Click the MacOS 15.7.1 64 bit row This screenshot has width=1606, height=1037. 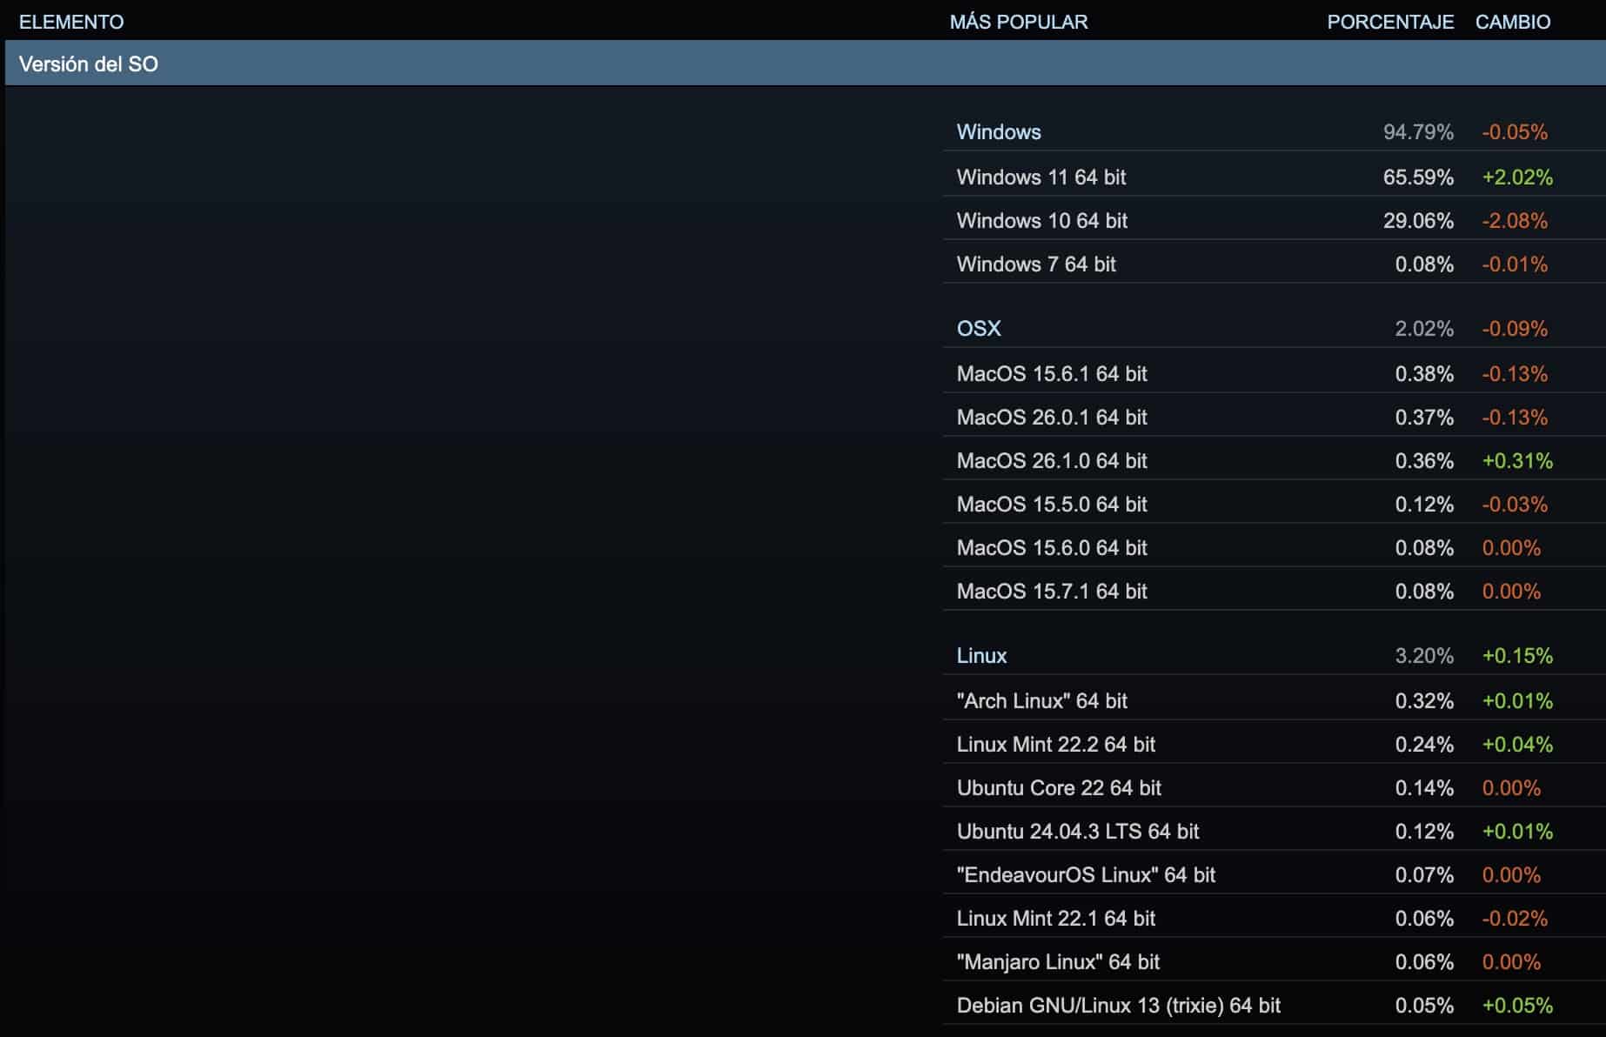click(x=1275, y=591)
